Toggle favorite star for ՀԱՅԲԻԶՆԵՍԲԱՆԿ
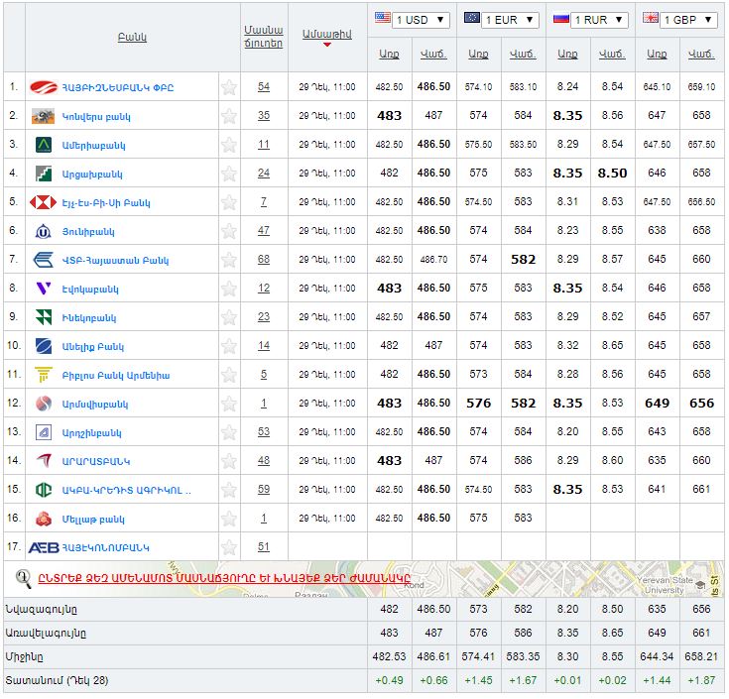Image resolution: width=729 pixels, height=699 pixels. [229, 87]
